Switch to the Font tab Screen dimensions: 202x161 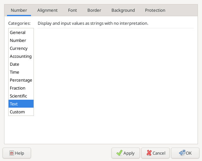[73, 10]
